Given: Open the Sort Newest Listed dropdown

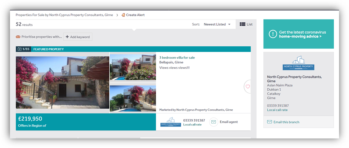Looking at the screenshot, I should coord(217,24).
